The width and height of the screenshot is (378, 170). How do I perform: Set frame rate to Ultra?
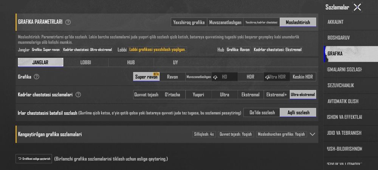(x=225, y=94)
